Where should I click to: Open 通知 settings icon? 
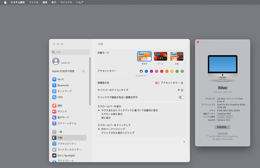coord(54,105)
